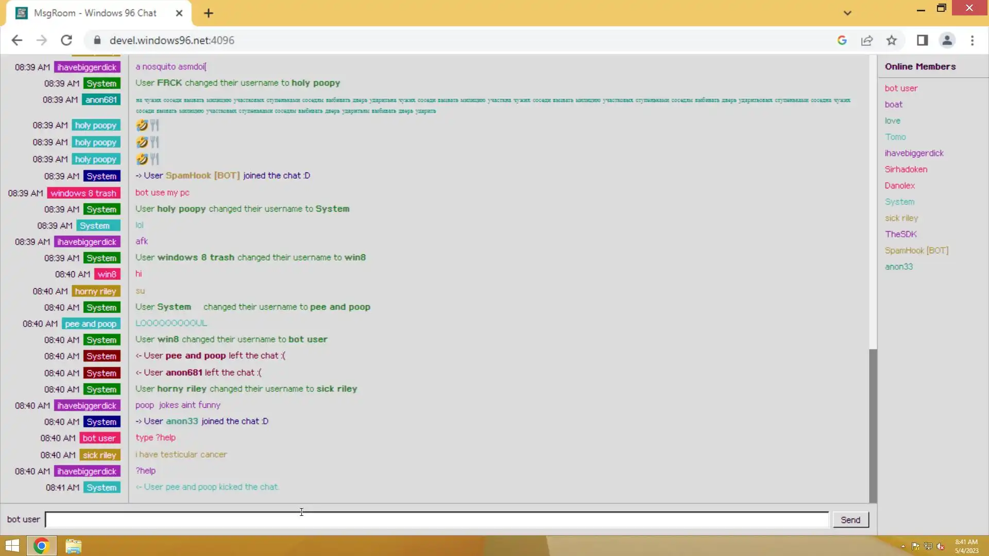This screenshot has width=989, height=556.
Task: Bookmark this page with star icon
Action: click(x=892, y=40)
